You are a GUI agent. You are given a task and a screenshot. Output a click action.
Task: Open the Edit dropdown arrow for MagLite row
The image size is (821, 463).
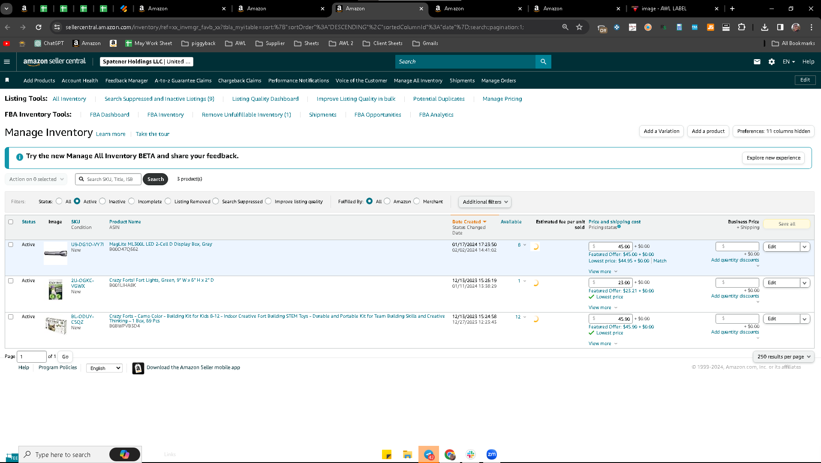click(x=805, y=247)
